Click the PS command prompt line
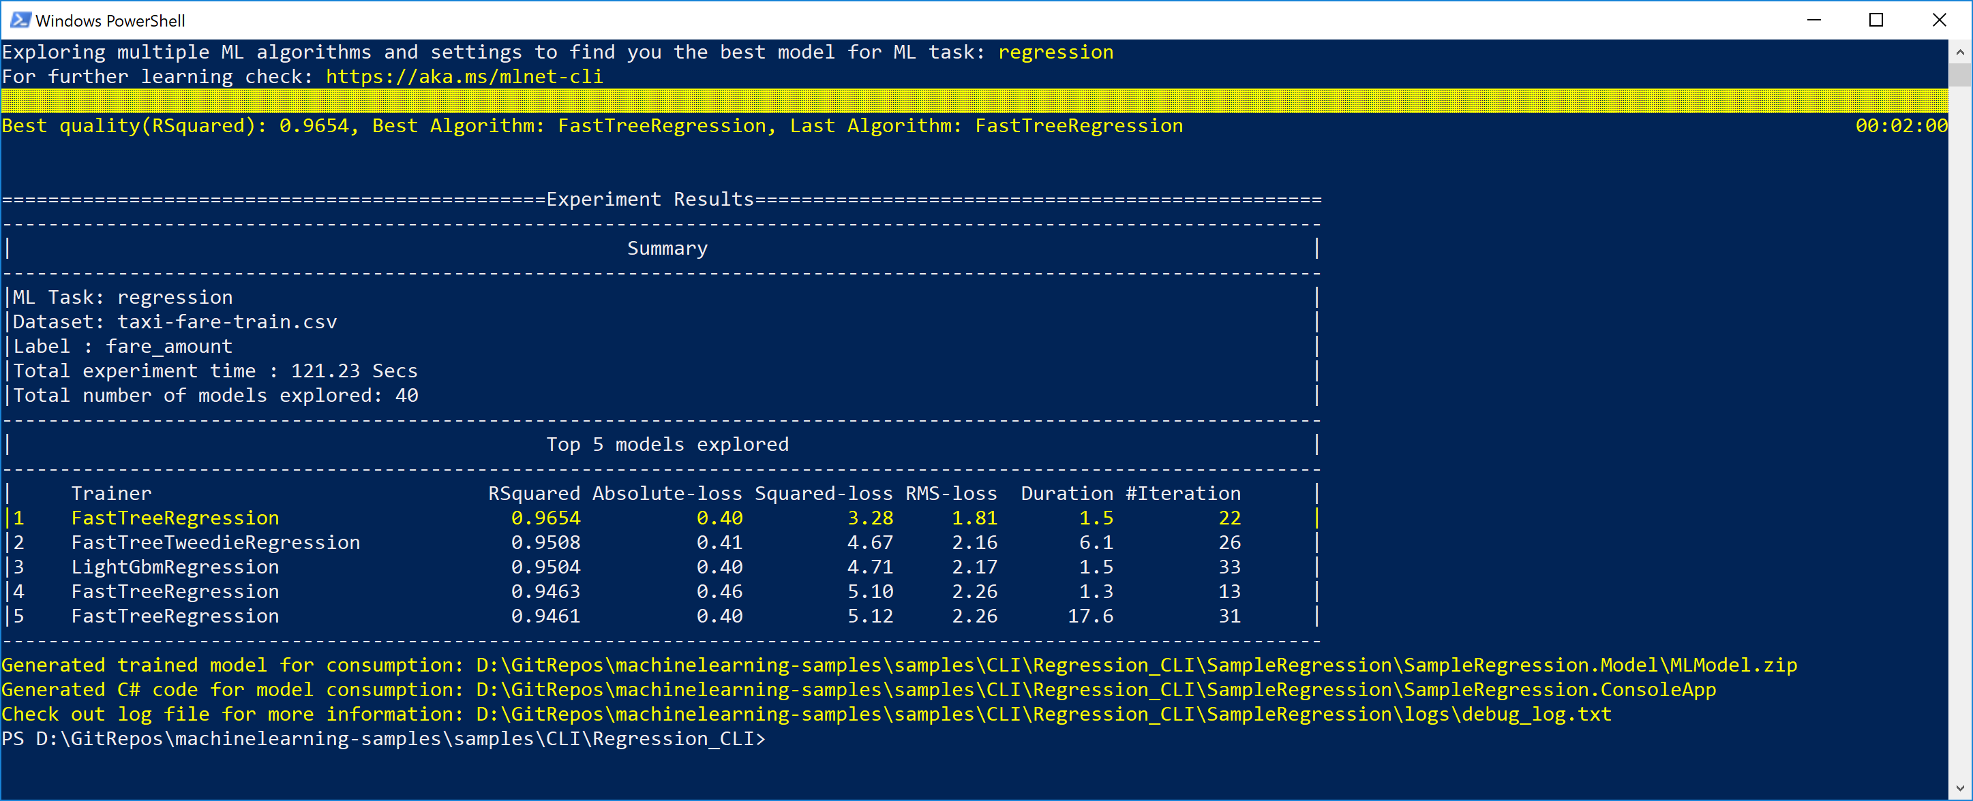This screenshot has width=1973, height=801. (384, 738)
